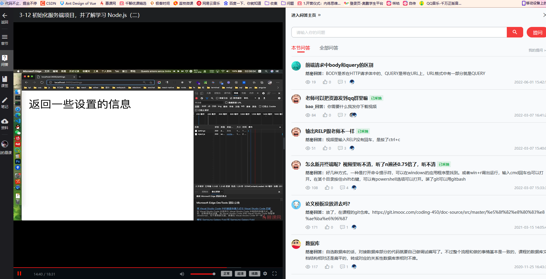Open comments on the 论文模板 question

pyautogui.click(x=344, y=227)
